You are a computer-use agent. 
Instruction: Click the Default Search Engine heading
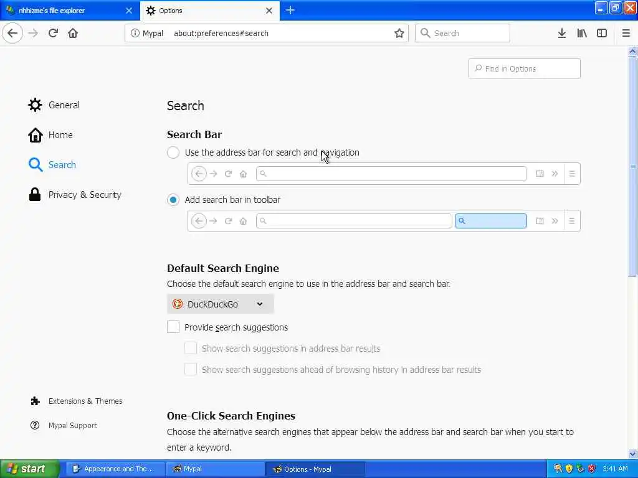(223, 268)
